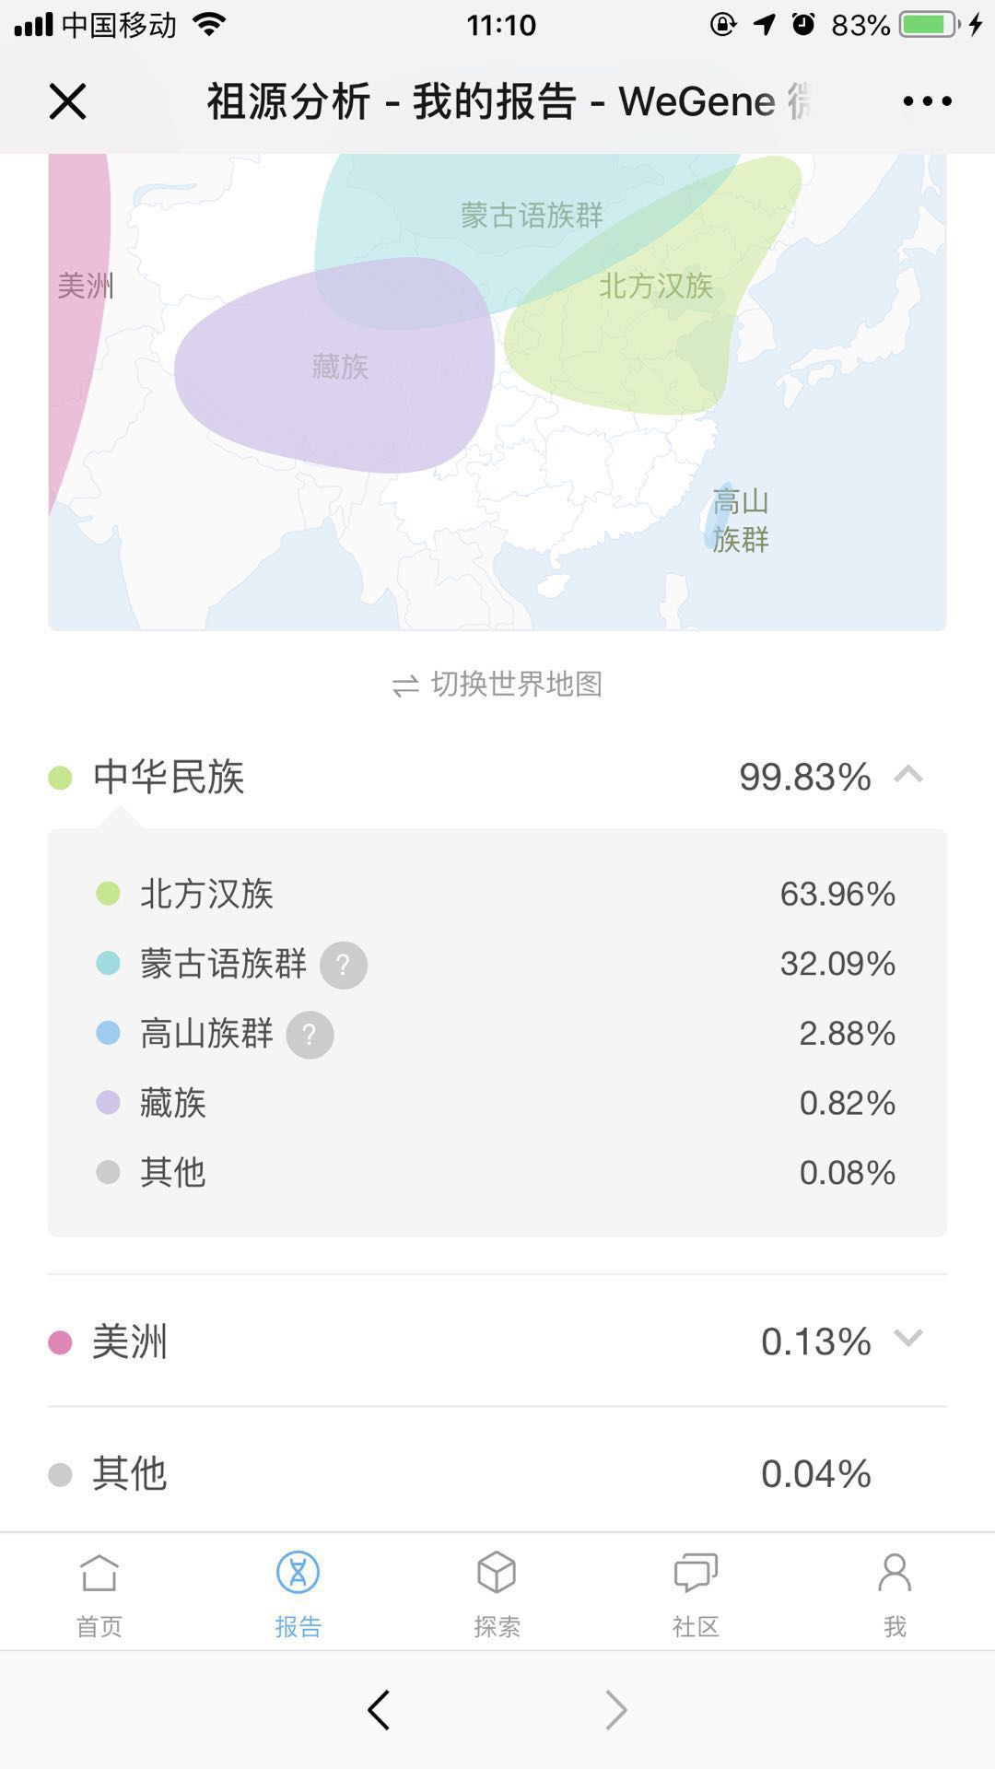This screenshot has height=1769, width=995.
Task: Tap the browser forward arrow
Action: tap(616, 1710)
